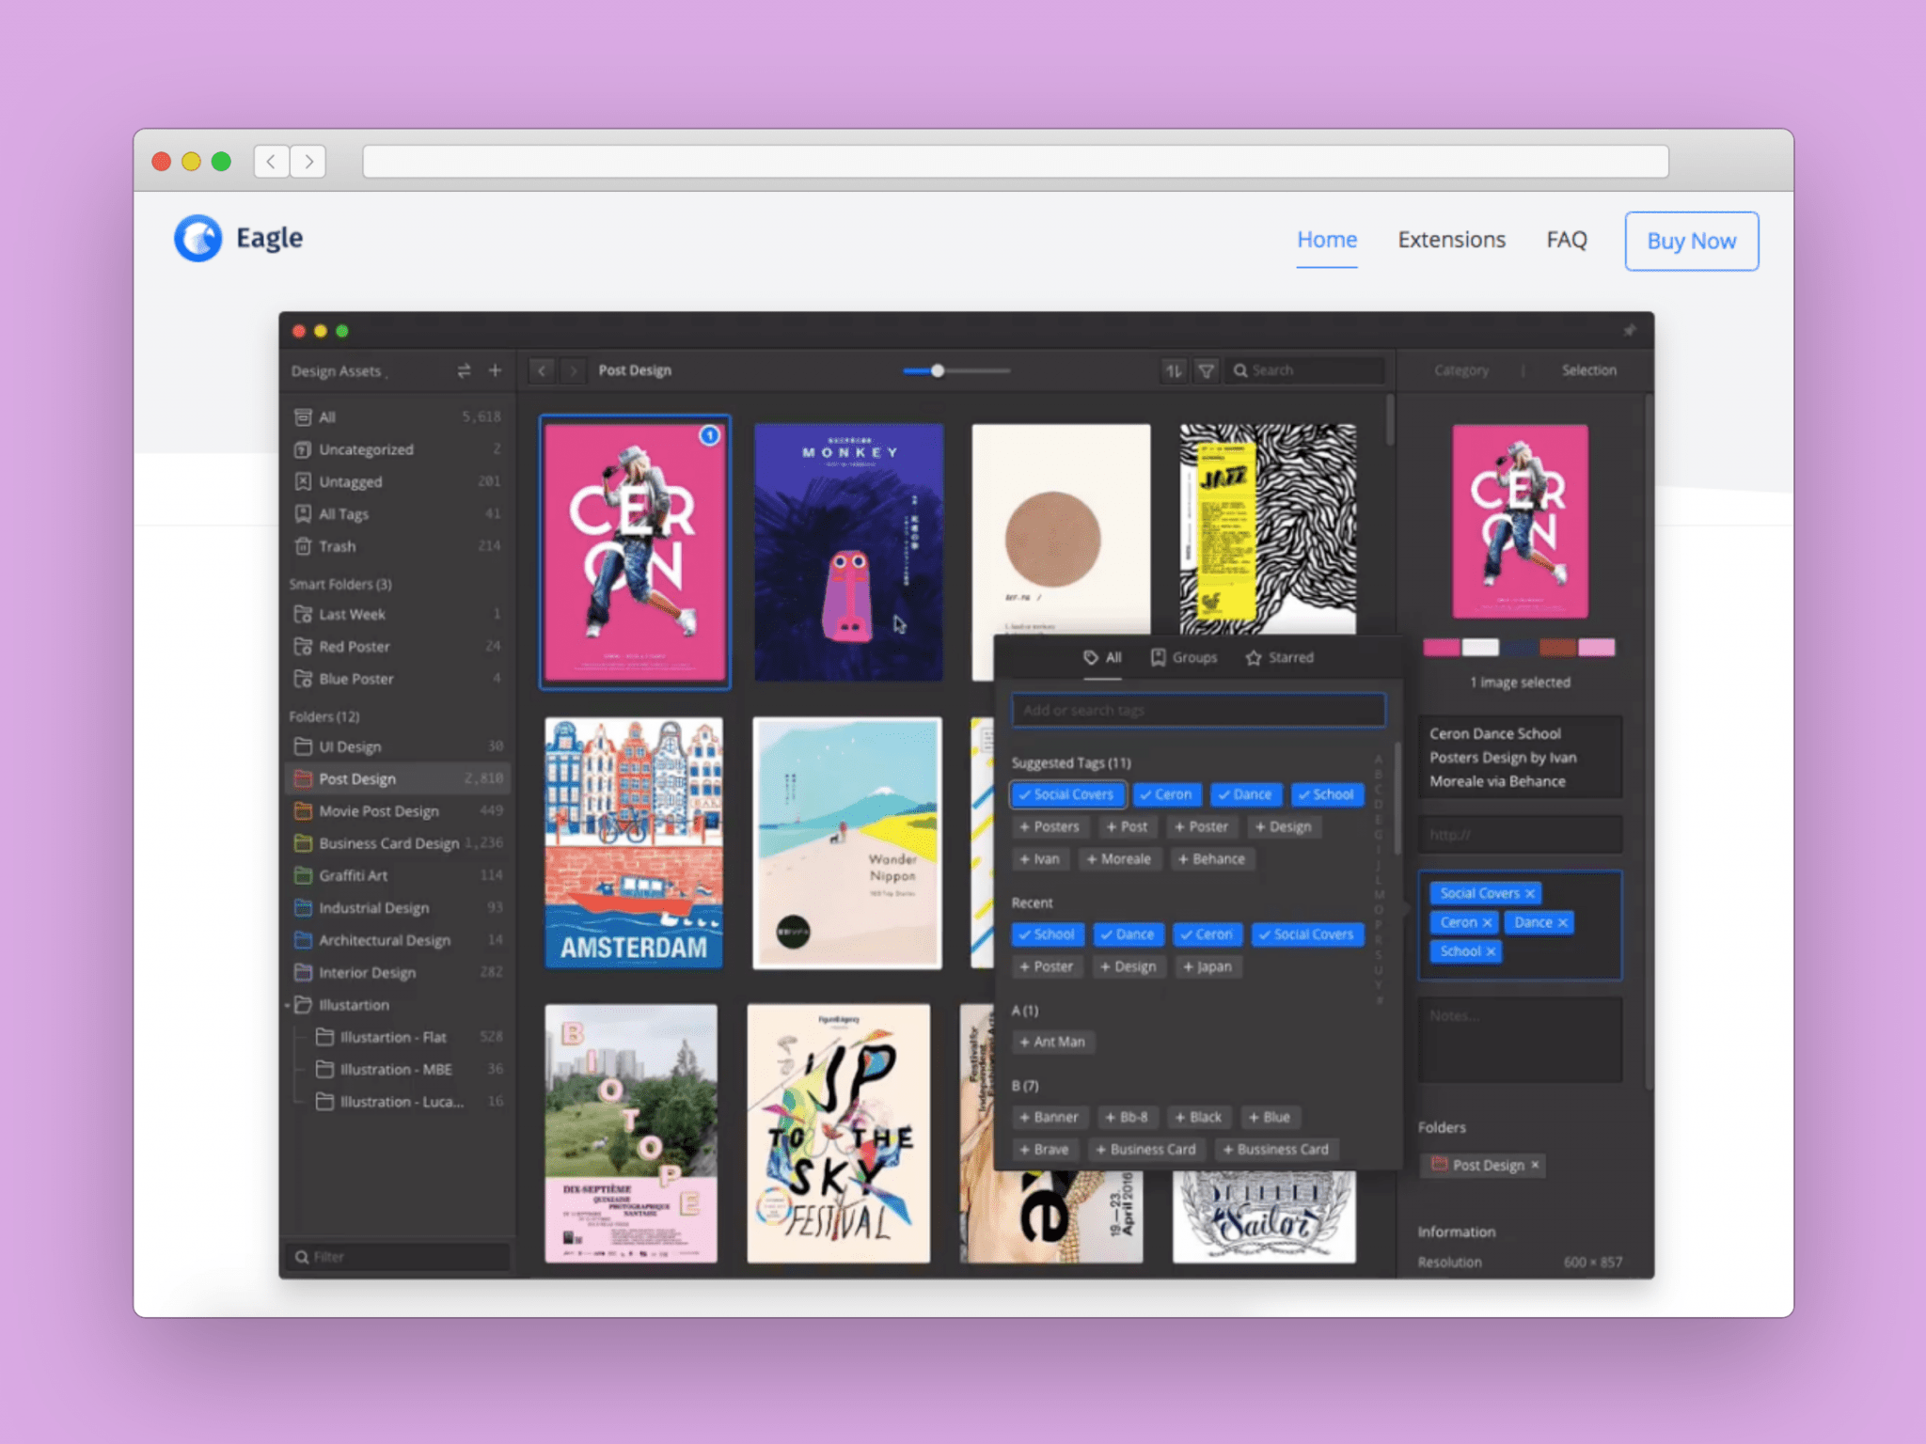Screen dimensions: 1926x1444
Task: Select the Monkey poster thumbnail
Action: [x=848, y=552]
